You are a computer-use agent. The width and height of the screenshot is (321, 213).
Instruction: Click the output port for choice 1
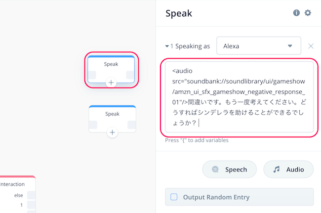pyautogui.click(x=31, y=205)
